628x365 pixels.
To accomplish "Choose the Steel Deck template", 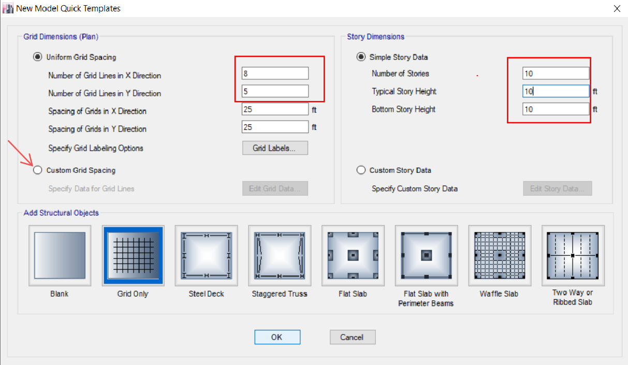I will click(x=206, y=255).
